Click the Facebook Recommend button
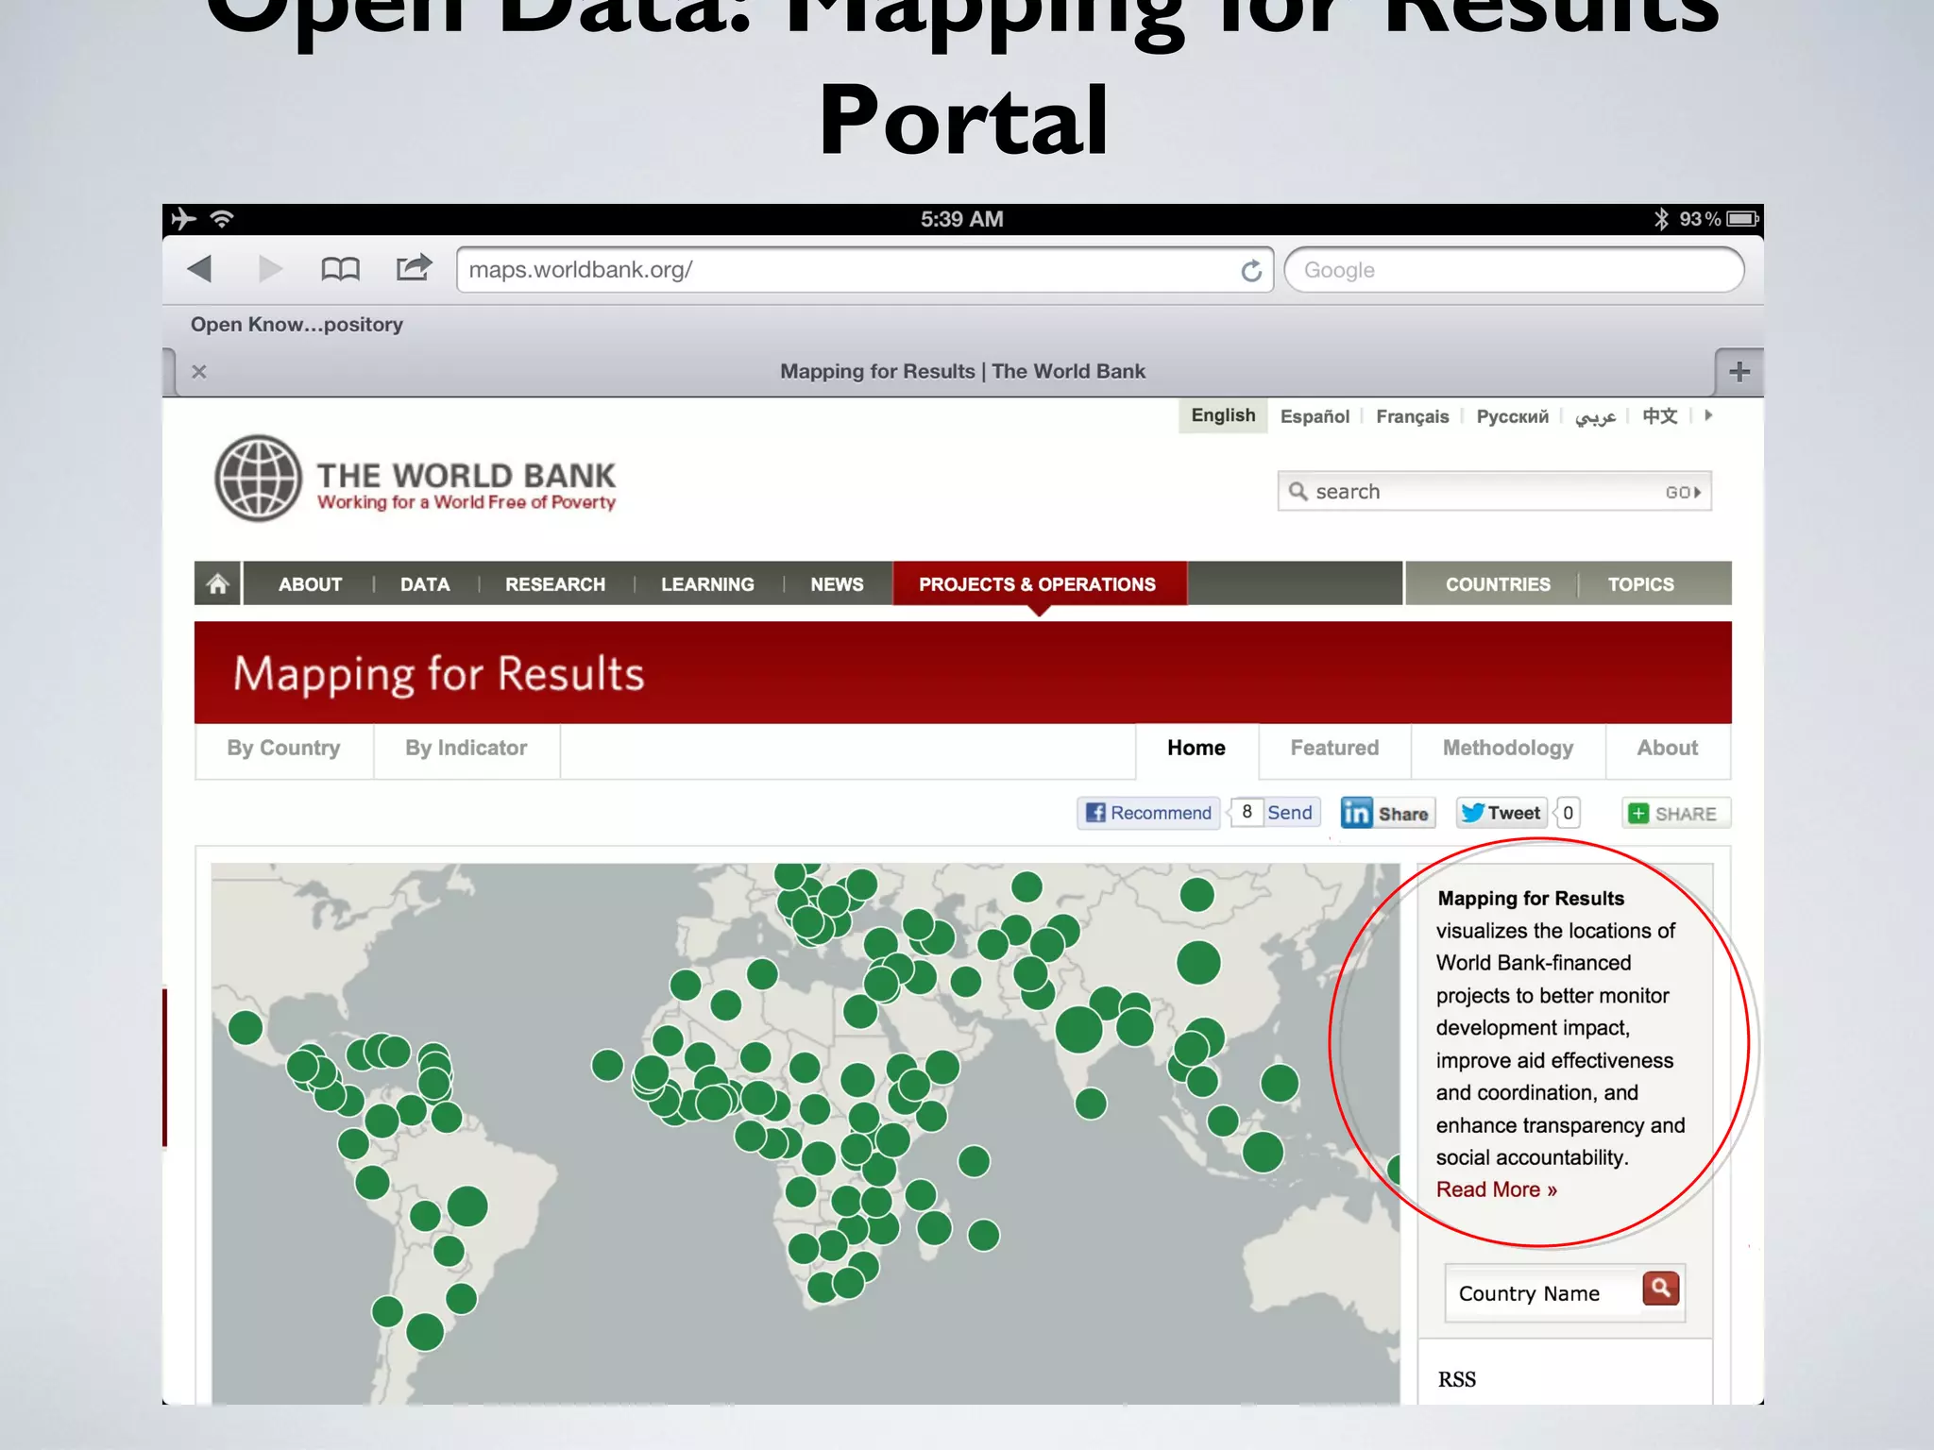 pos(1148,813)
